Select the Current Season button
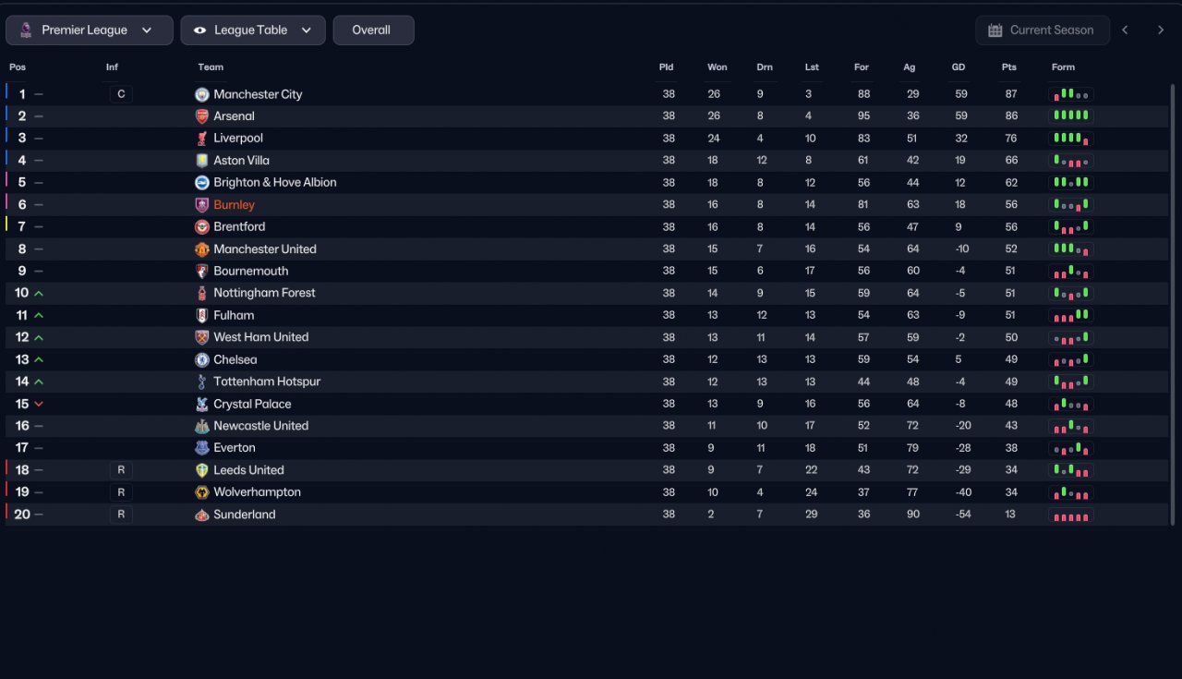 coord(1042,30)
